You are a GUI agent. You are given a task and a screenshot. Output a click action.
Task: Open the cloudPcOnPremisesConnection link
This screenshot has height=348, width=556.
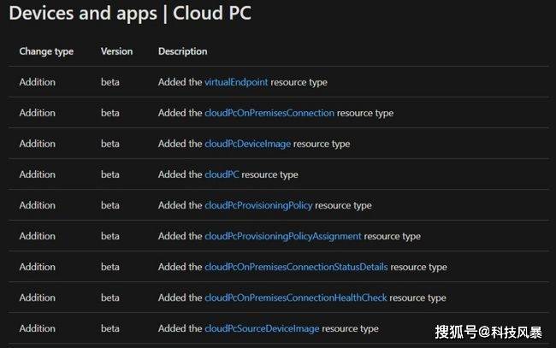point(269,113)
